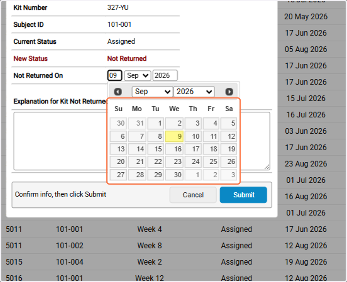This screenshot has height=282, width=347.
Task: Select September 13 in the calendar
Action: 118,149
